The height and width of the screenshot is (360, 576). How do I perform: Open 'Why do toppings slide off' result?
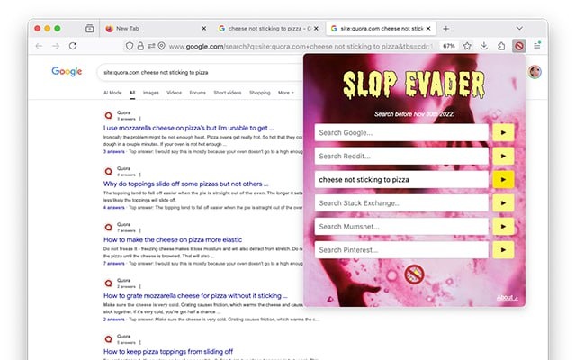pos(186,184)
